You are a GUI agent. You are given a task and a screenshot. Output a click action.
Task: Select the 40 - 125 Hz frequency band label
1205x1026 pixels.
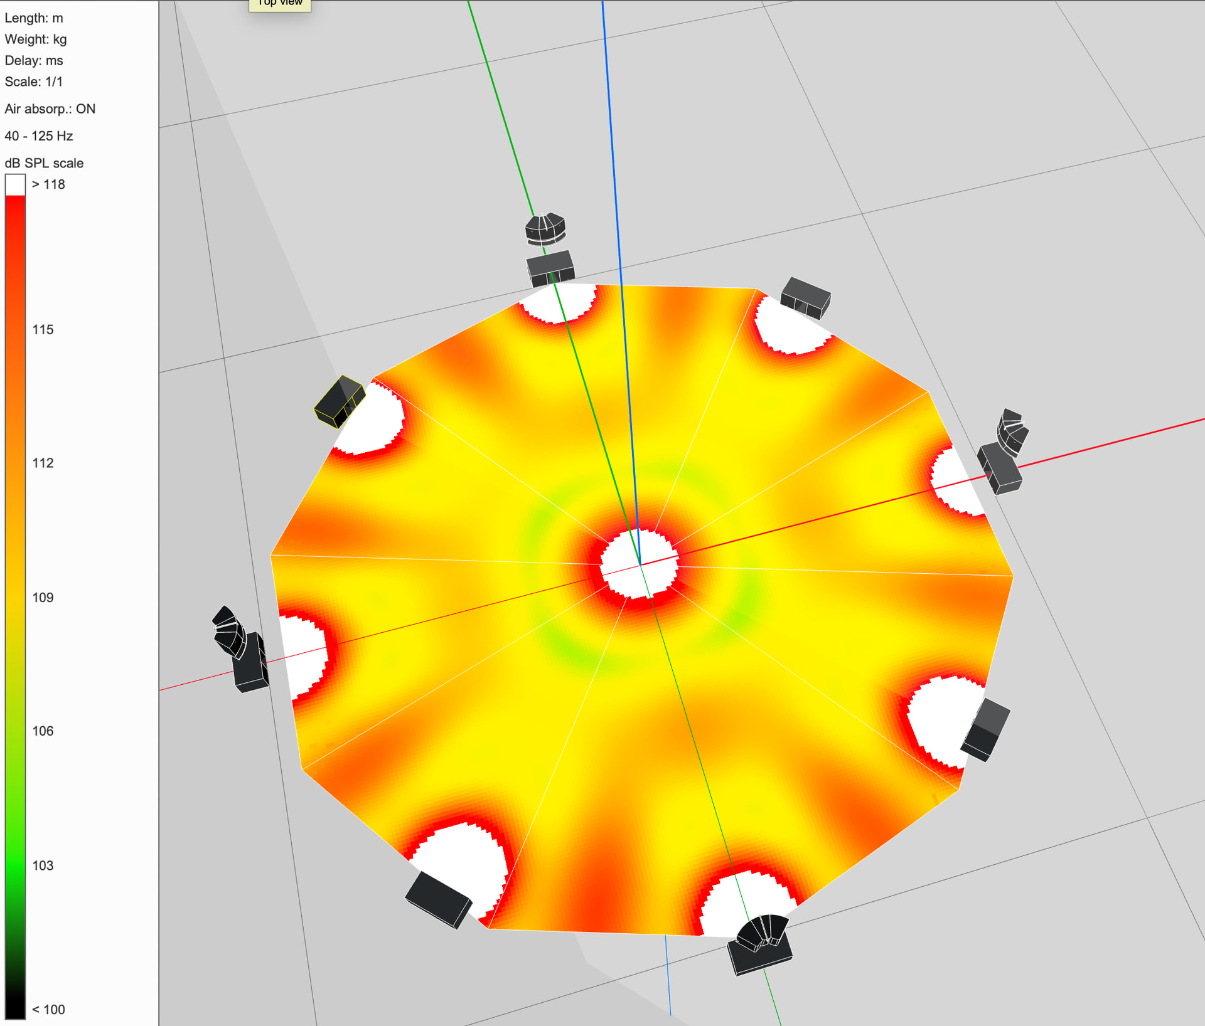tap(39, 136)
